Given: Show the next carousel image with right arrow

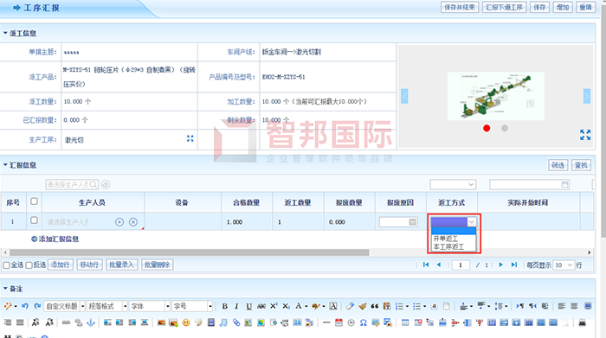Looking at the screenshot, I should pos(587,96).
